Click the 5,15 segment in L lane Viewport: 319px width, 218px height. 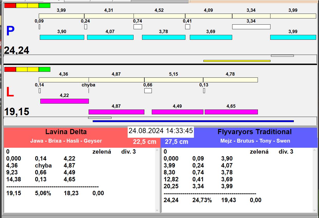tap(173, 80)
